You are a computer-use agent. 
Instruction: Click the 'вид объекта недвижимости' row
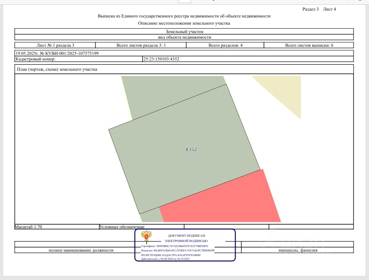click(x=184, y=37)
